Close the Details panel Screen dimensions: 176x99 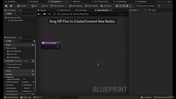tap(145, 10)
